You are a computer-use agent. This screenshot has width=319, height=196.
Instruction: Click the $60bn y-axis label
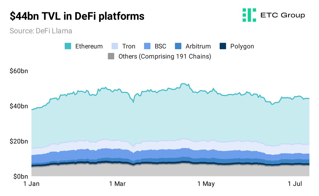[19, 71]
